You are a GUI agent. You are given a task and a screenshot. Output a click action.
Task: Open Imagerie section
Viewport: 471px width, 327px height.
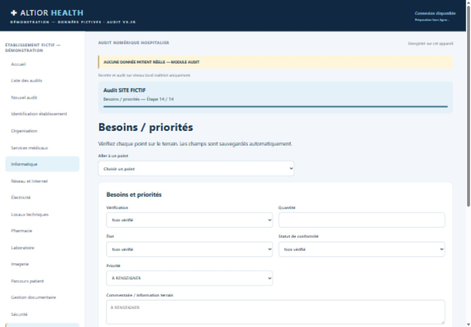pyautogui.click(x=42, y=264)
